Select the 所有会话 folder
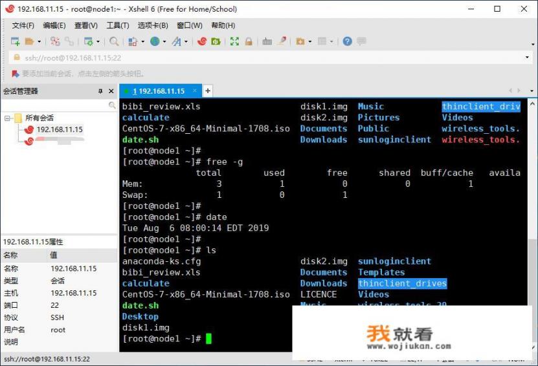 click(x=39, y=118)
